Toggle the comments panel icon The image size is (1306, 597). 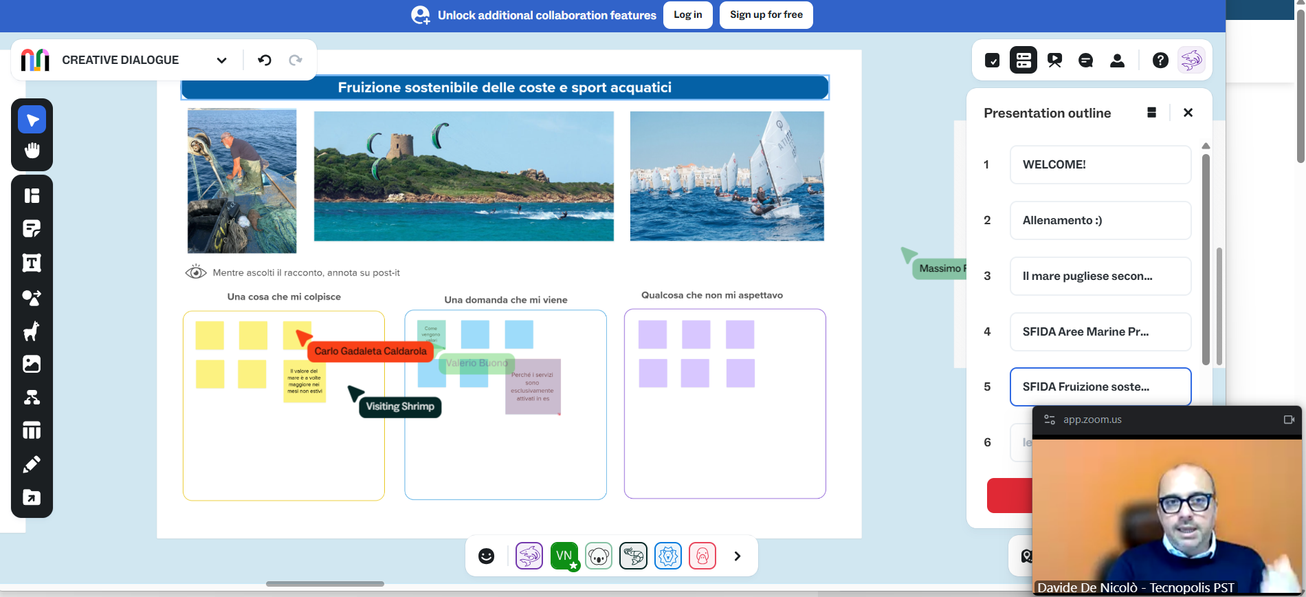click(x=1085, y=61)
